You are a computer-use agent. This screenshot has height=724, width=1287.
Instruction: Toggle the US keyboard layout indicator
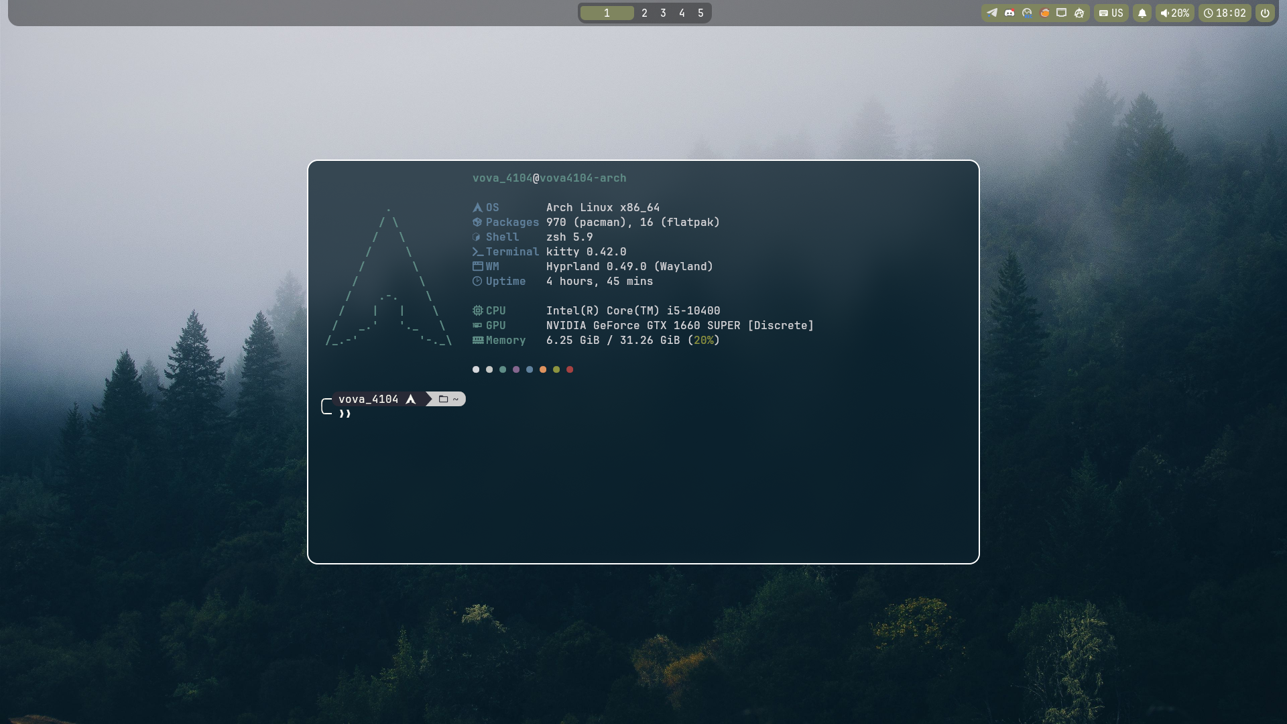tap(1111, 13)
